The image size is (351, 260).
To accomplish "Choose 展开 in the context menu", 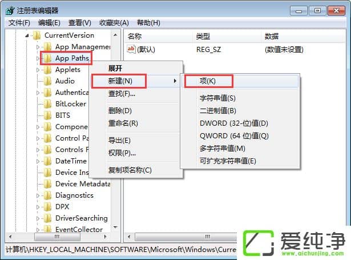I will [x=136, y=68].
